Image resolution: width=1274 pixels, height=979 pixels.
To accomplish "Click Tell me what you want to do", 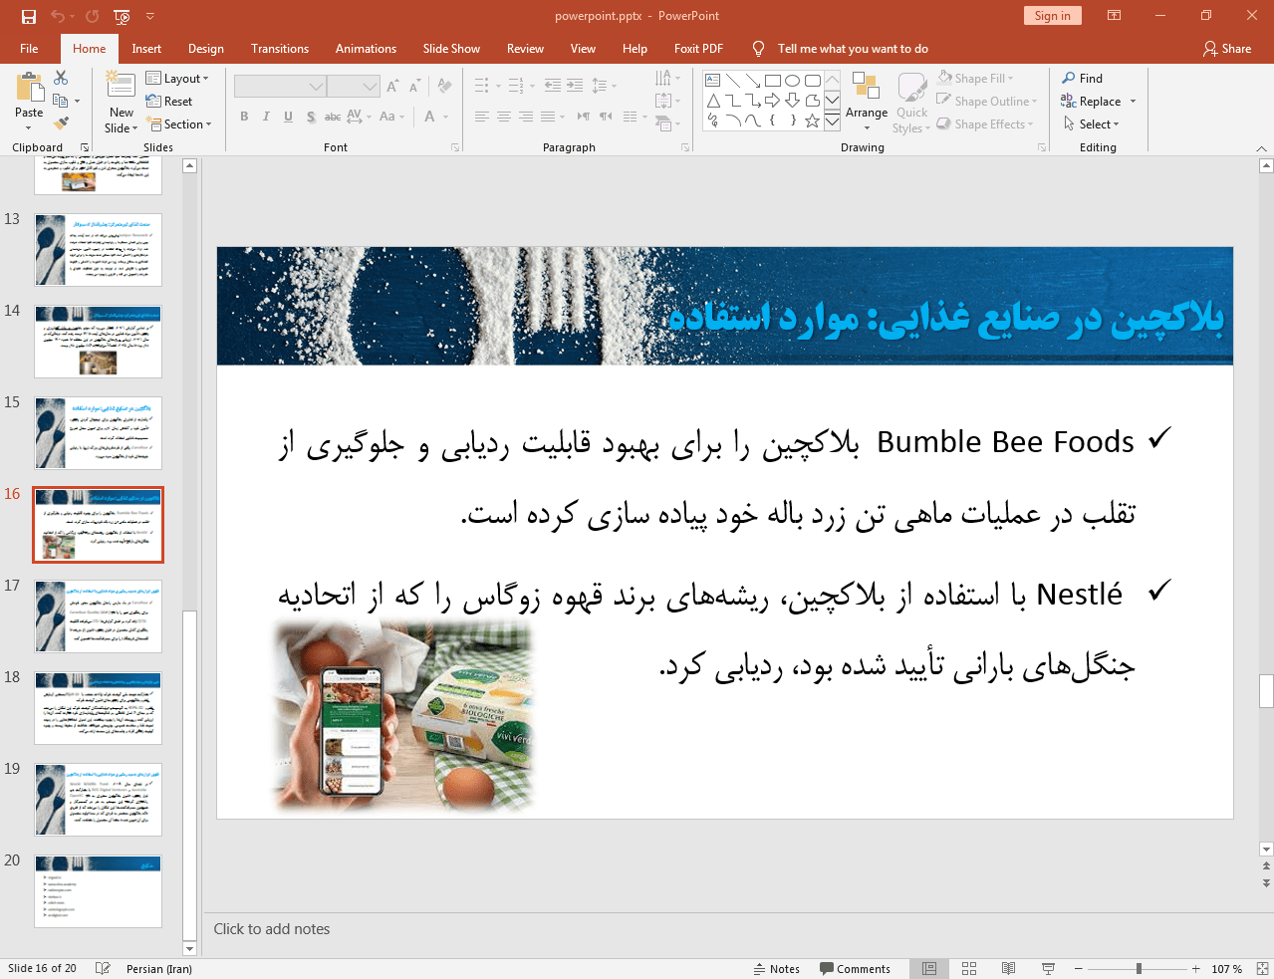I will pos(853,49).
